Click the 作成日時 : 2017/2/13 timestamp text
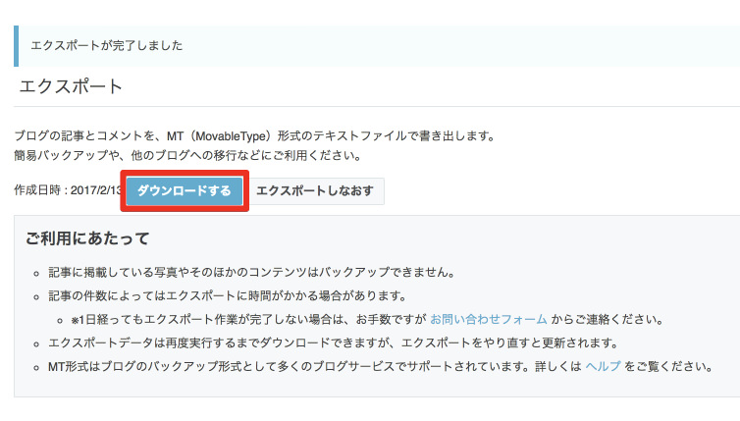 click(68, 190)
